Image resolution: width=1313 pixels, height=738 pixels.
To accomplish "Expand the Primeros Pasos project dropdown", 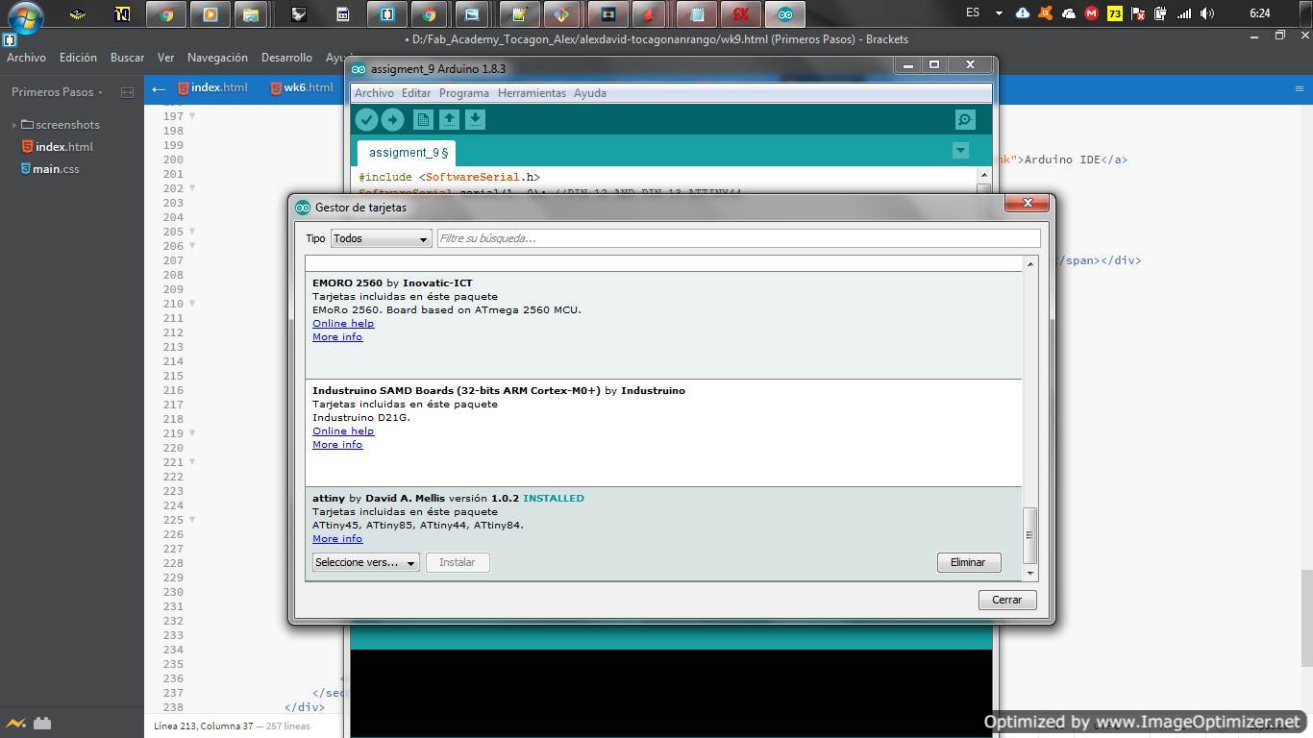I will click(x=58, y=92).
